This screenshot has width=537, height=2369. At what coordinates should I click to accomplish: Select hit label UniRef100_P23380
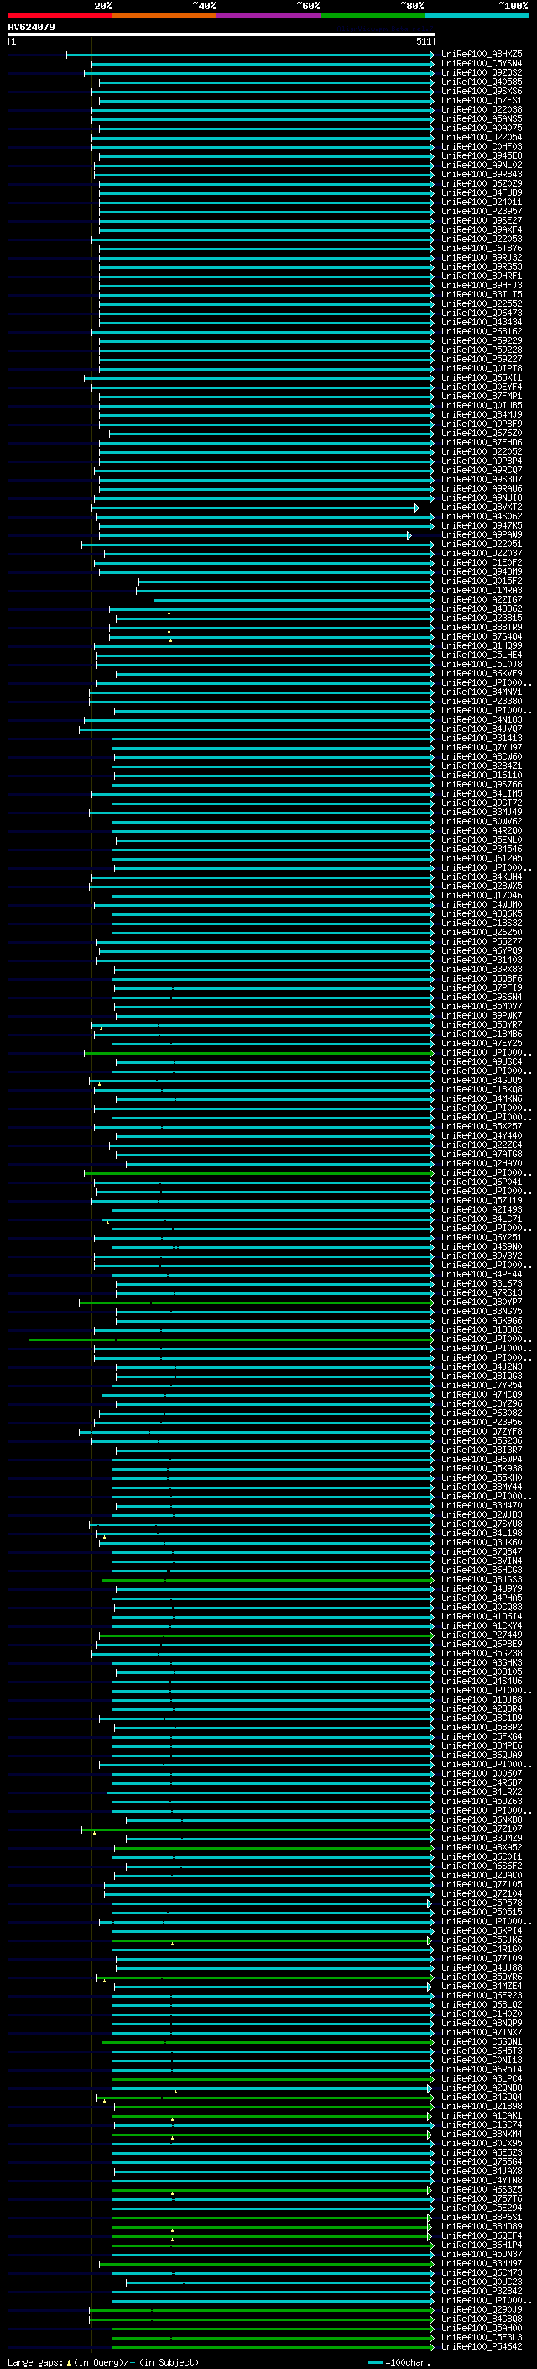[x=482, y=701]
